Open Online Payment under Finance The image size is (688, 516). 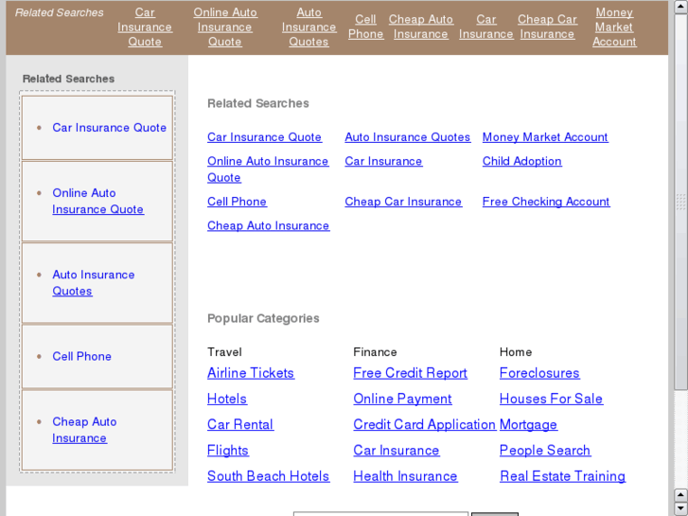403,400
